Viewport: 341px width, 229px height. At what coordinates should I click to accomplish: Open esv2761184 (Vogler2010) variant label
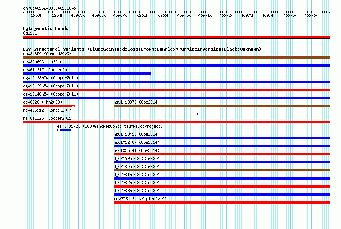coord(140,199)
